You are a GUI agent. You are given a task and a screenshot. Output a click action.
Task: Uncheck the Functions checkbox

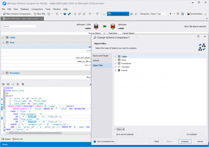(x=116, y=67)
